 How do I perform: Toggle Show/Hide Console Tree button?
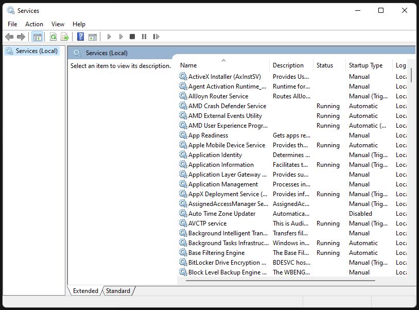point(37,37)
